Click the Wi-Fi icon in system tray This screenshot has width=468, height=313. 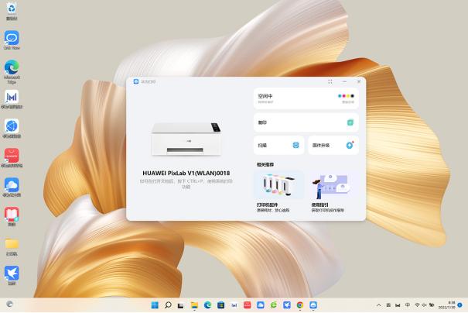click(x=417, y=305)
